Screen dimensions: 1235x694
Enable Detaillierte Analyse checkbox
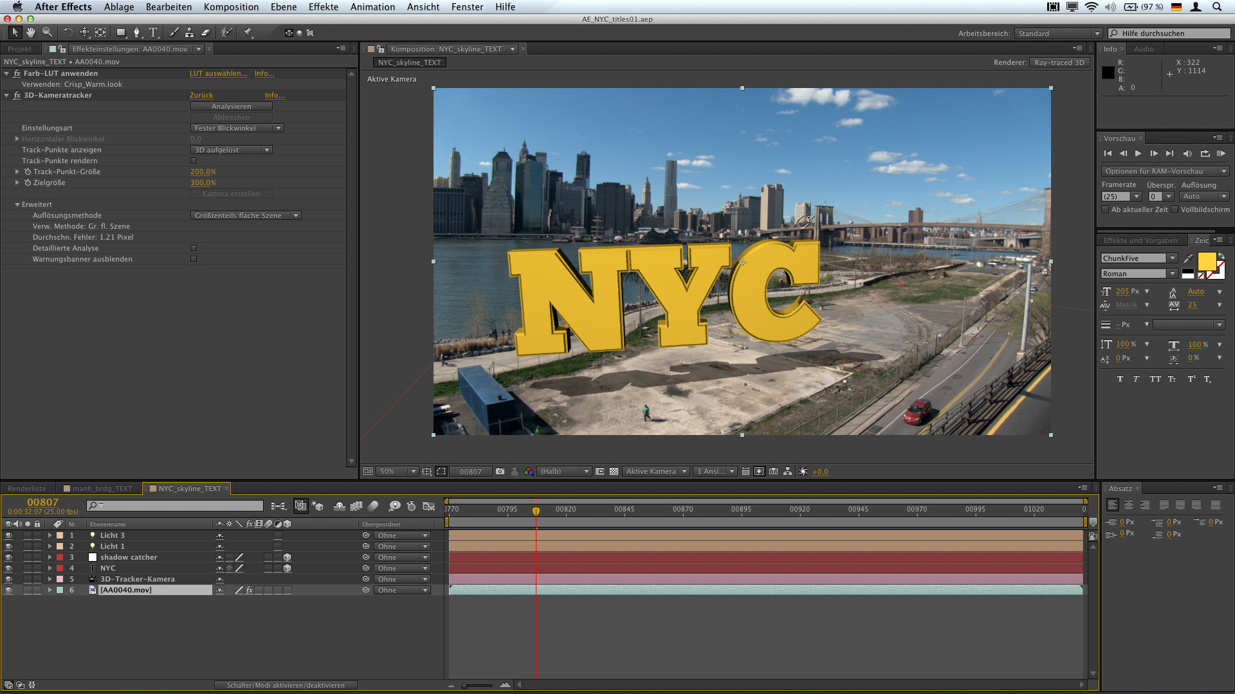[x=194, y=248]
